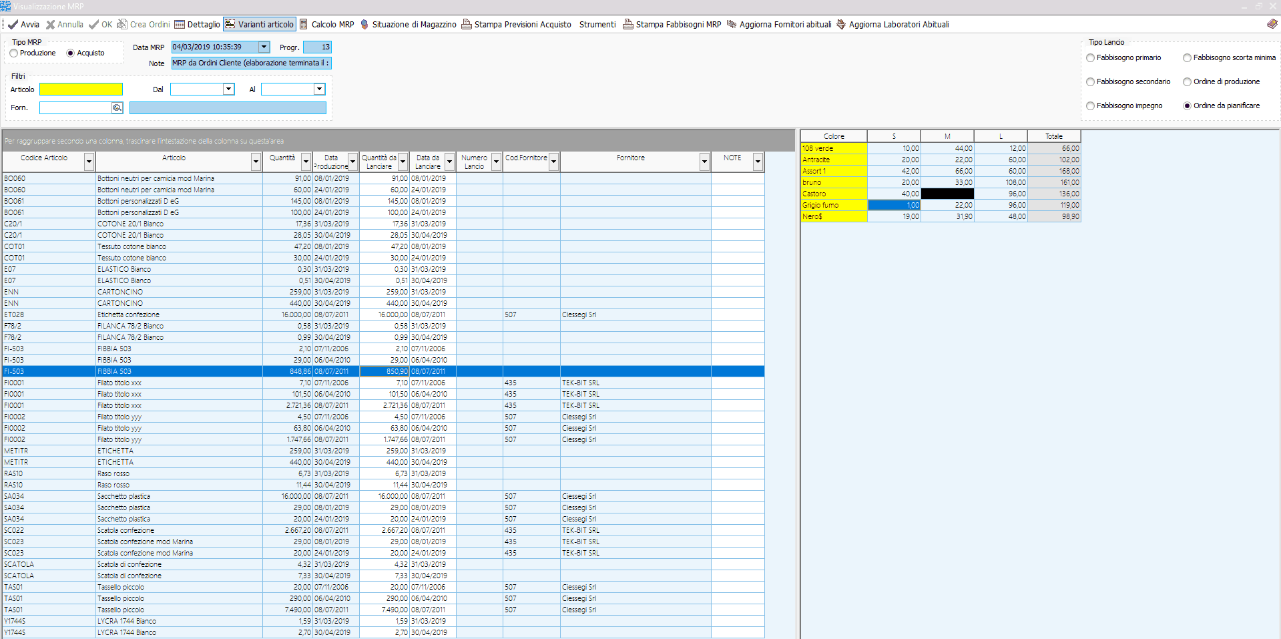The height and width of the screenshot is (639, 1281).
Task: Click the Stampa Fabbisogni MRP printer button
Action: click(672, 25)
